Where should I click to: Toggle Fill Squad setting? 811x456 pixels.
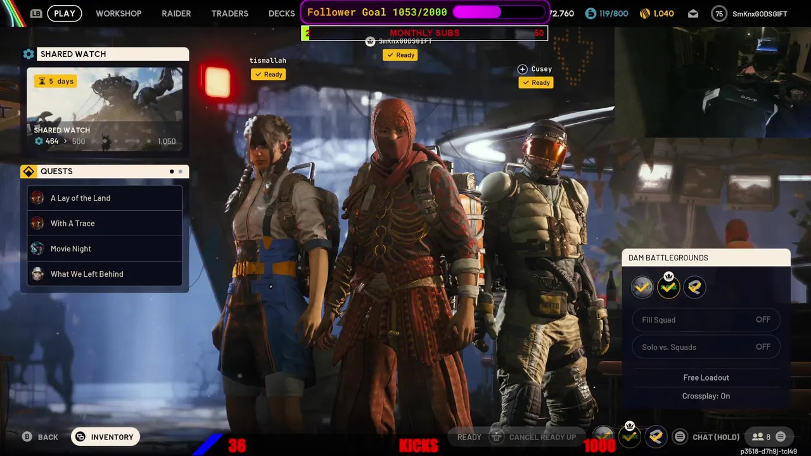click(x=706, y=320)
